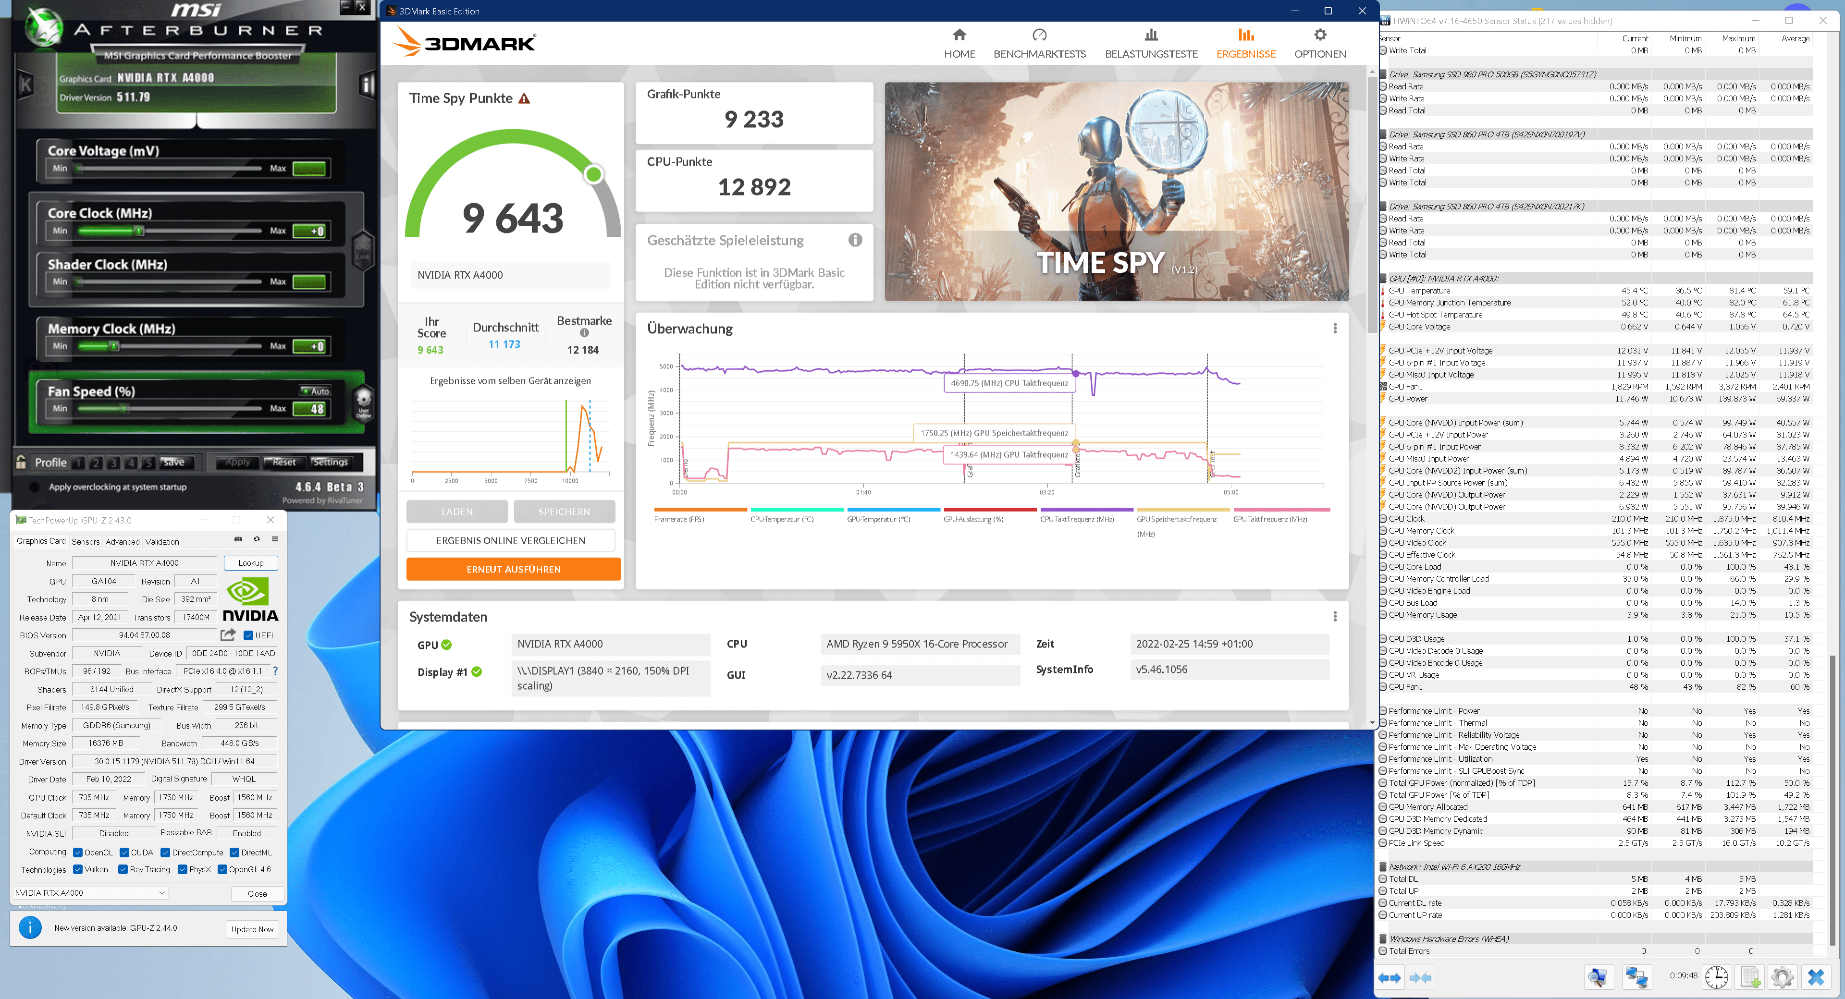Select the Graphics Card tab in GPU-Z
The width and height of the screenshot is (1845, 999).
pos(41,541)
